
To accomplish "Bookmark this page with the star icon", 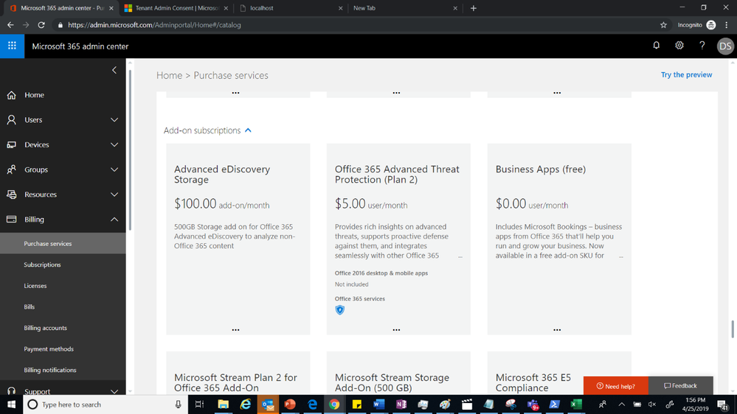I will pos(663,25).
